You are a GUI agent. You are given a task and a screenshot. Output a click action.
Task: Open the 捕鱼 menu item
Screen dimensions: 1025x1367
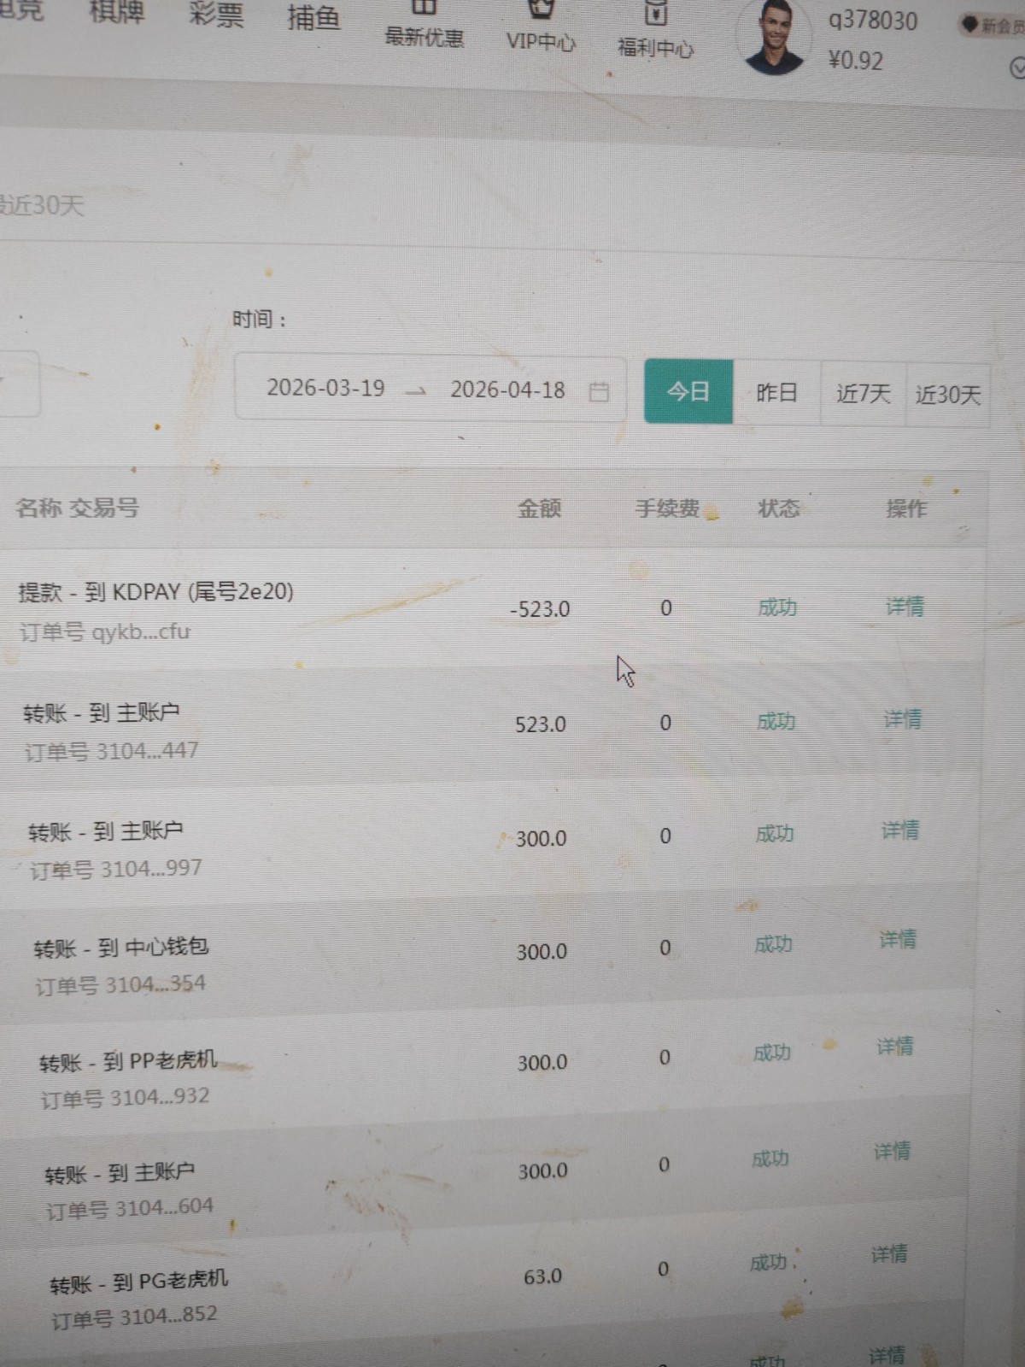(313, 16)
